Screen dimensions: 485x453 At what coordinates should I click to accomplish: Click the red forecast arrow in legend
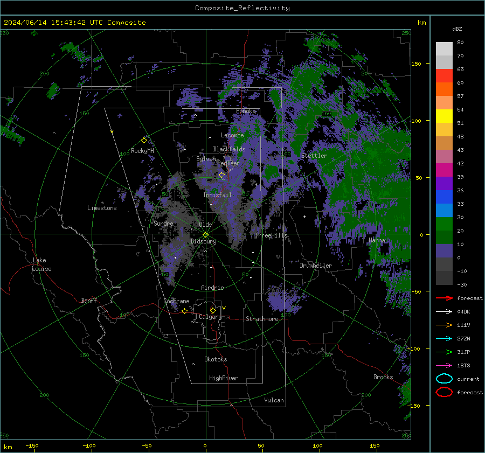coord(444,298)
